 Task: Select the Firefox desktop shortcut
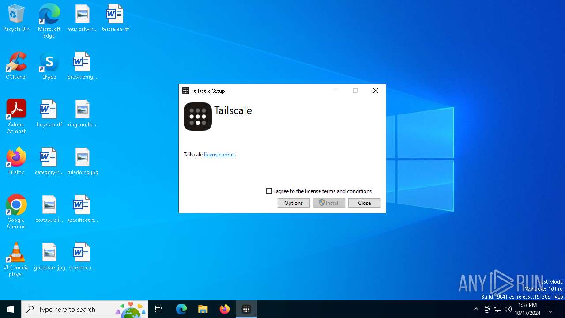(x=16, y=162)
